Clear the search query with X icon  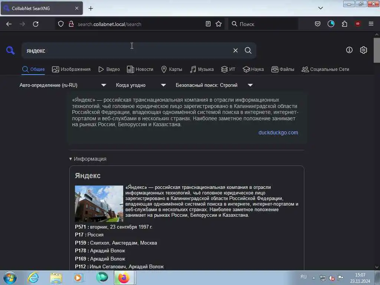pyautogui.click(x=235, y=50)
